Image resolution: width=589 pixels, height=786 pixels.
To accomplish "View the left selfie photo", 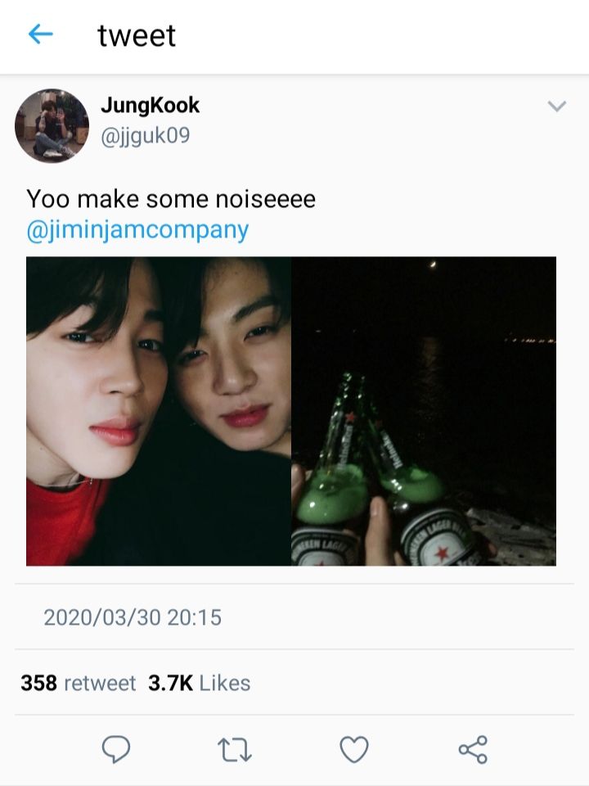I will pos(159,411).
